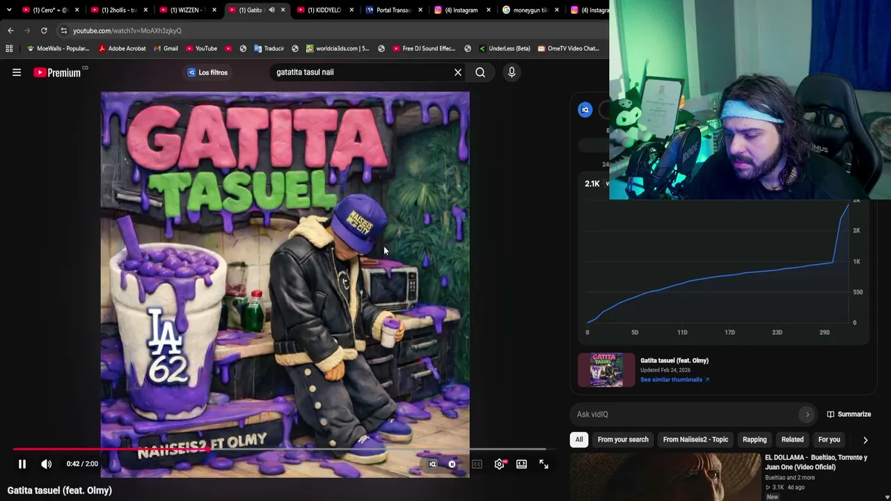
Task: Open the vidIQ Los filtros button
Action: pyautogui.click(x=207, y=72)
